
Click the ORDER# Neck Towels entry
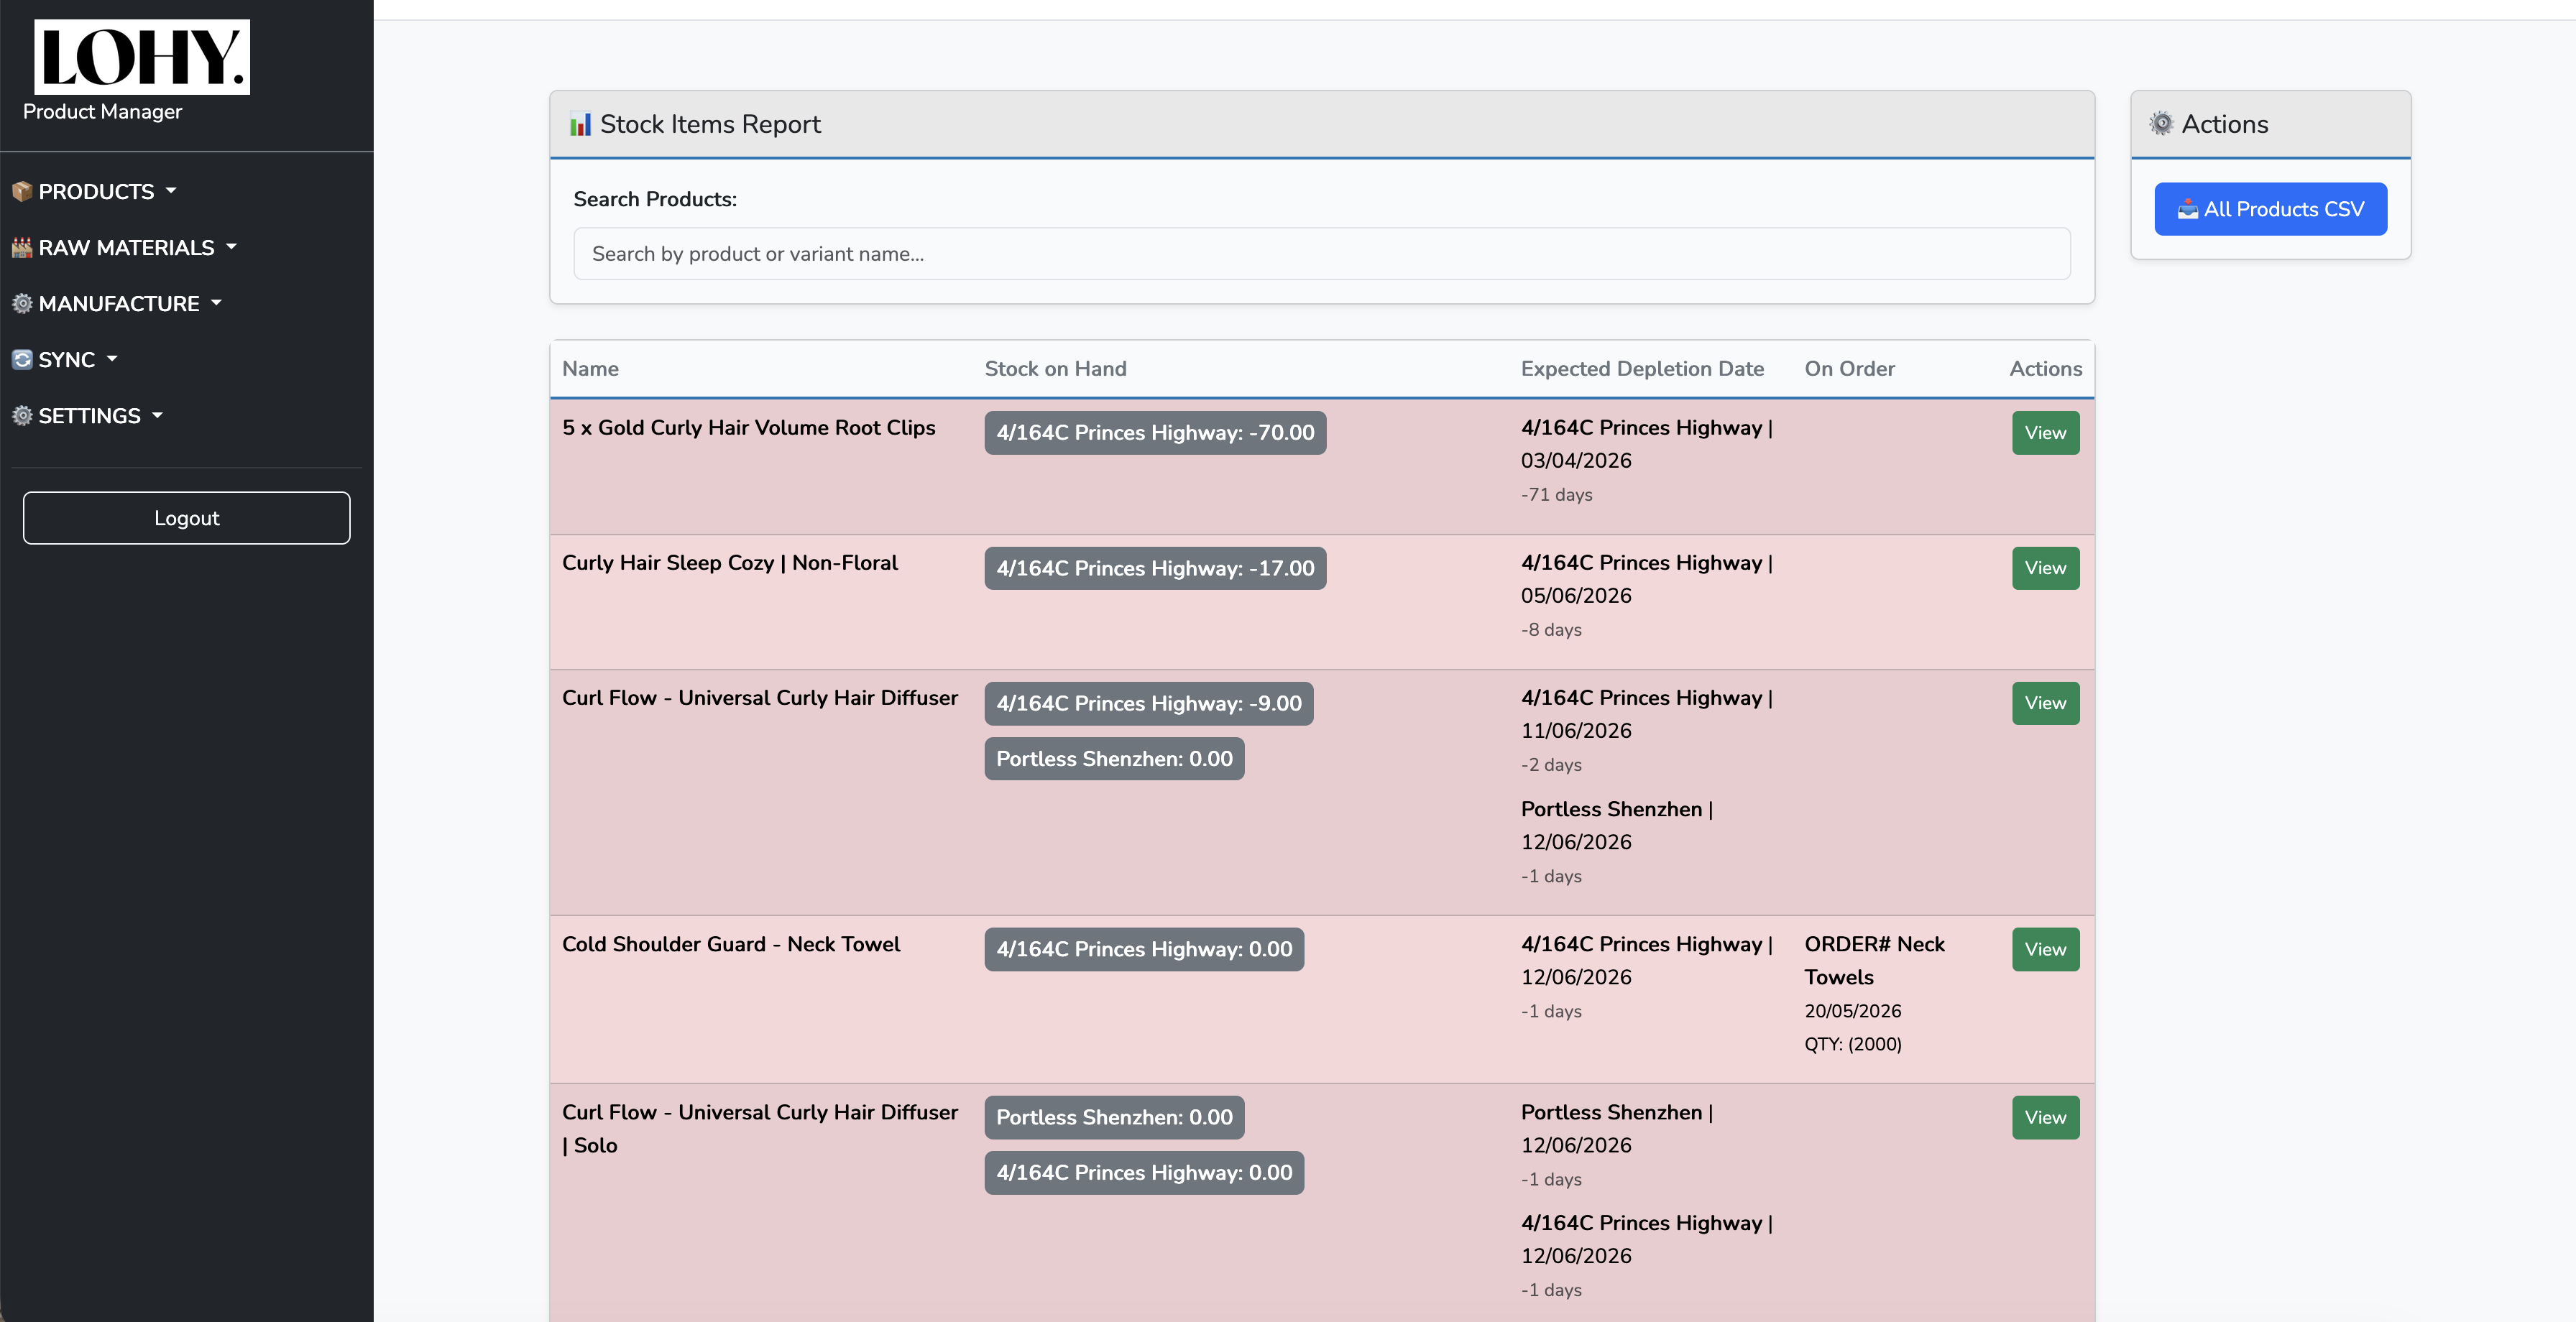click(x=1874, y=960)
